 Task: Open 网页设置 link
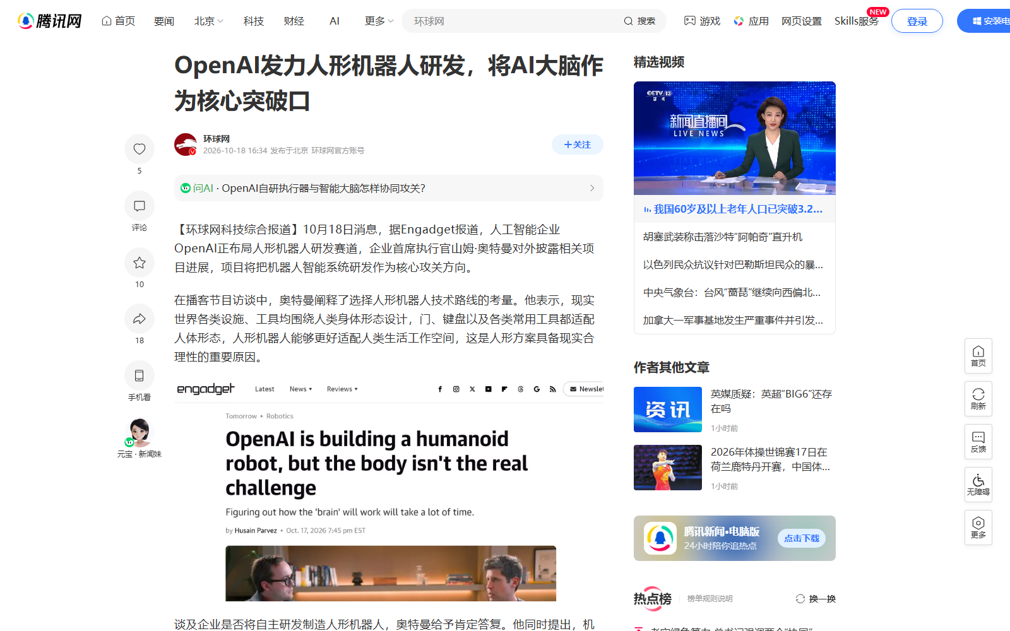tap(802, 21)
